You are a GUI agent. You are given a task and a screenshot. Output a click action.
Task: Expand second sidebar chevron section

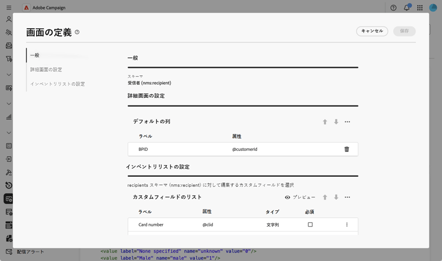click(x=9, y=104)
